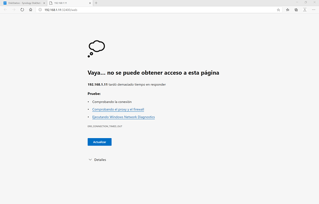Click the error page heading text
Screen dimensions: 319x204
(x=153, y=73)
